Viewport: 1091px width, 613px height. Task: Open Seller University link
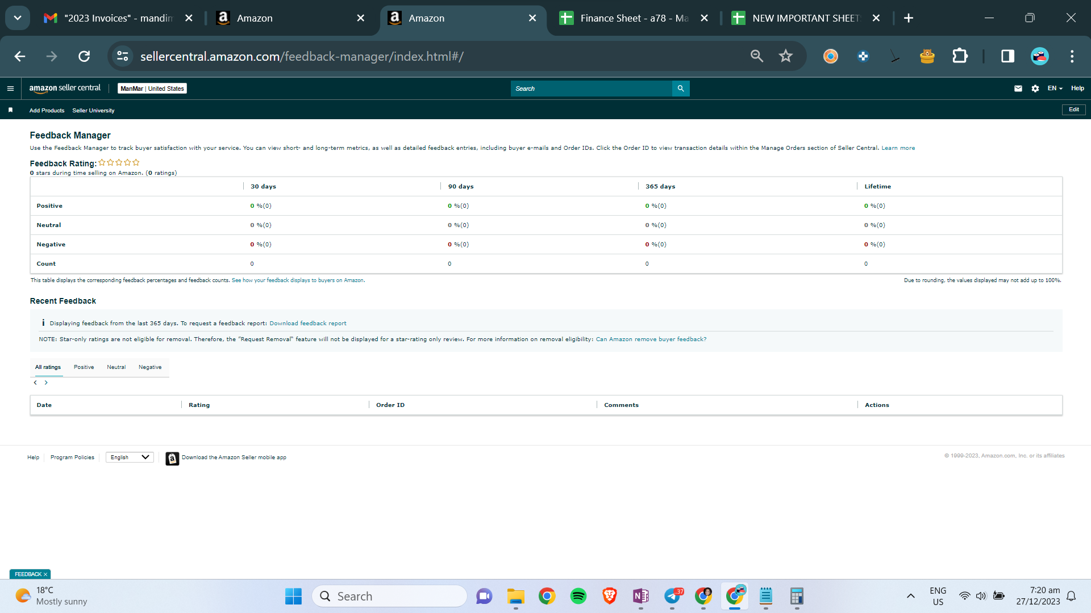93,111
